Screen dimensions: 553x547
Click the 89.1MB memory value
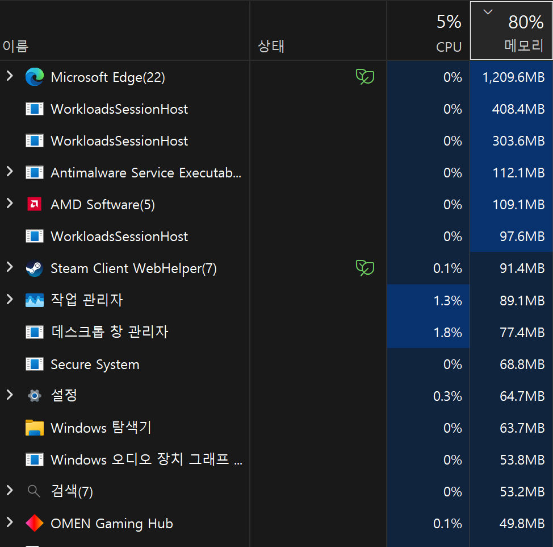[x=522, y=301]
